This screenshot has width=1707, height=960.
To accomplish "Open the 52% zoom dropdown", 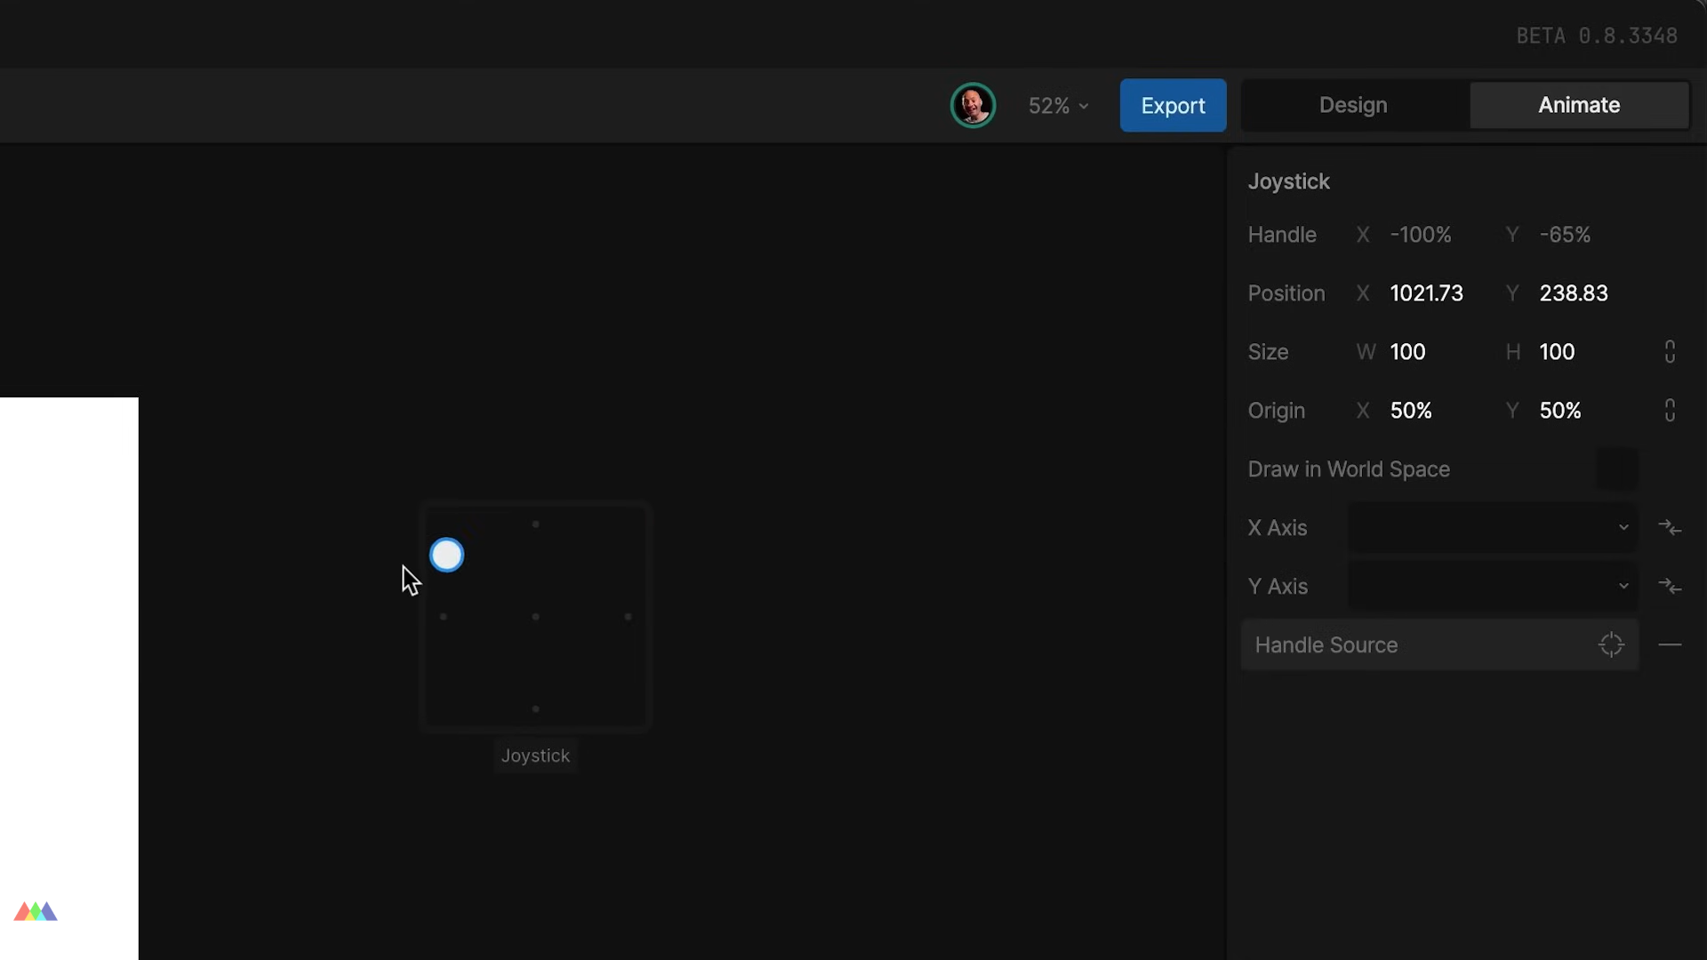I will click(x=1058, y=106).
